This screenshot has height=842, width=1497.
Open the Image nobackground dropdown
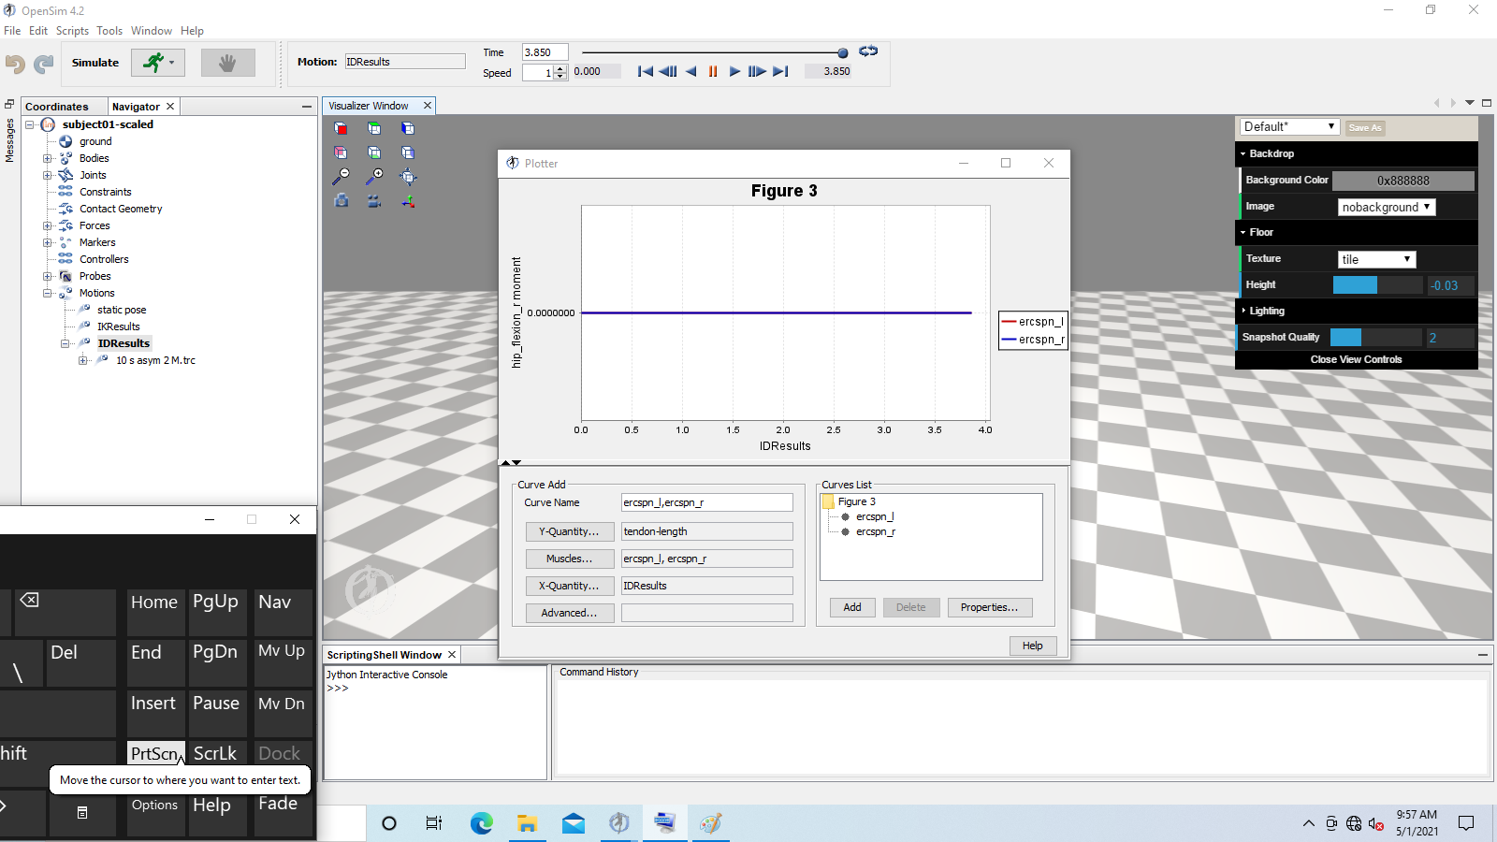(1387, 207)
